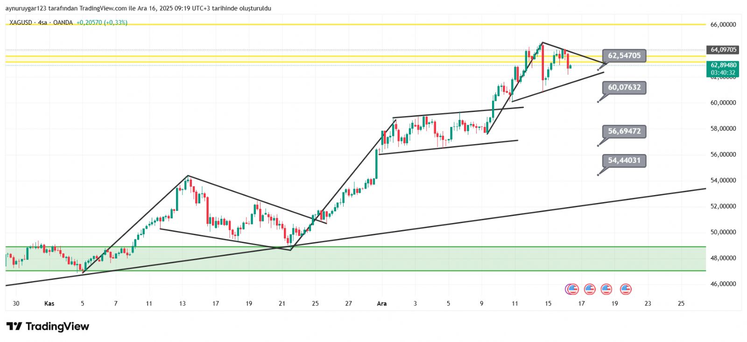Click the rightmost US flag economic event icon
Screen dimensions: 747x342
tap(626, 289)
